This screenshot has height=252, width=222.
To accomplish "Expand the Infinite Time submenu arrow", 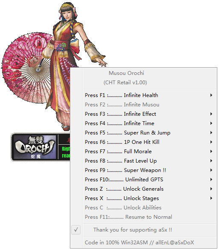I will point(211,123).
